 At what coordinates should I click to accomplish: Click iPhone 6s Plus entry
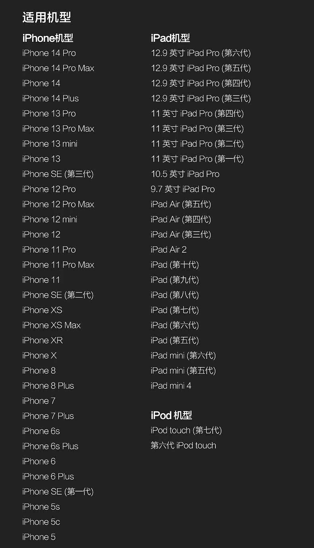click(50, 447)
